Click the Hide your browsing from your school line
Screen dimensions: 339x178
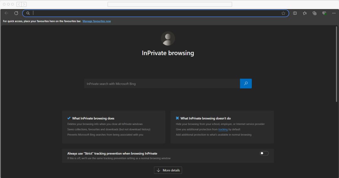[220, 124]
